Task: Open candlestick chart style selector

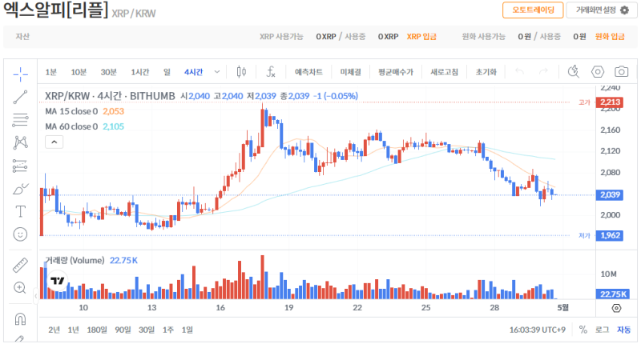Action: click(x=241, y=72)
